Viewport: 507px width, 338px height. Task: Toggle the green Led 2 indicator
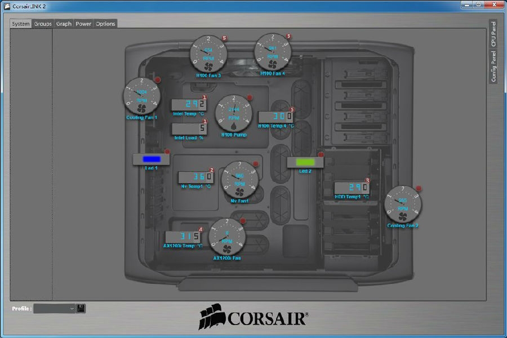click(x=304, y=162)
